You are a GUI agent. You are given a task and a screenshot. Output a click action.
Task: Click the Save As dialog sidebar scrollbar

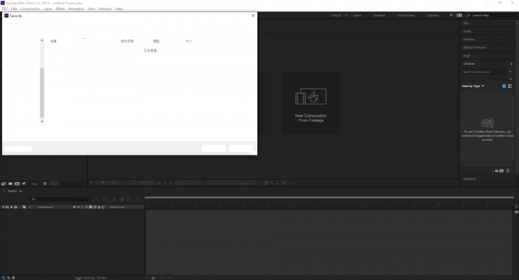42,93
